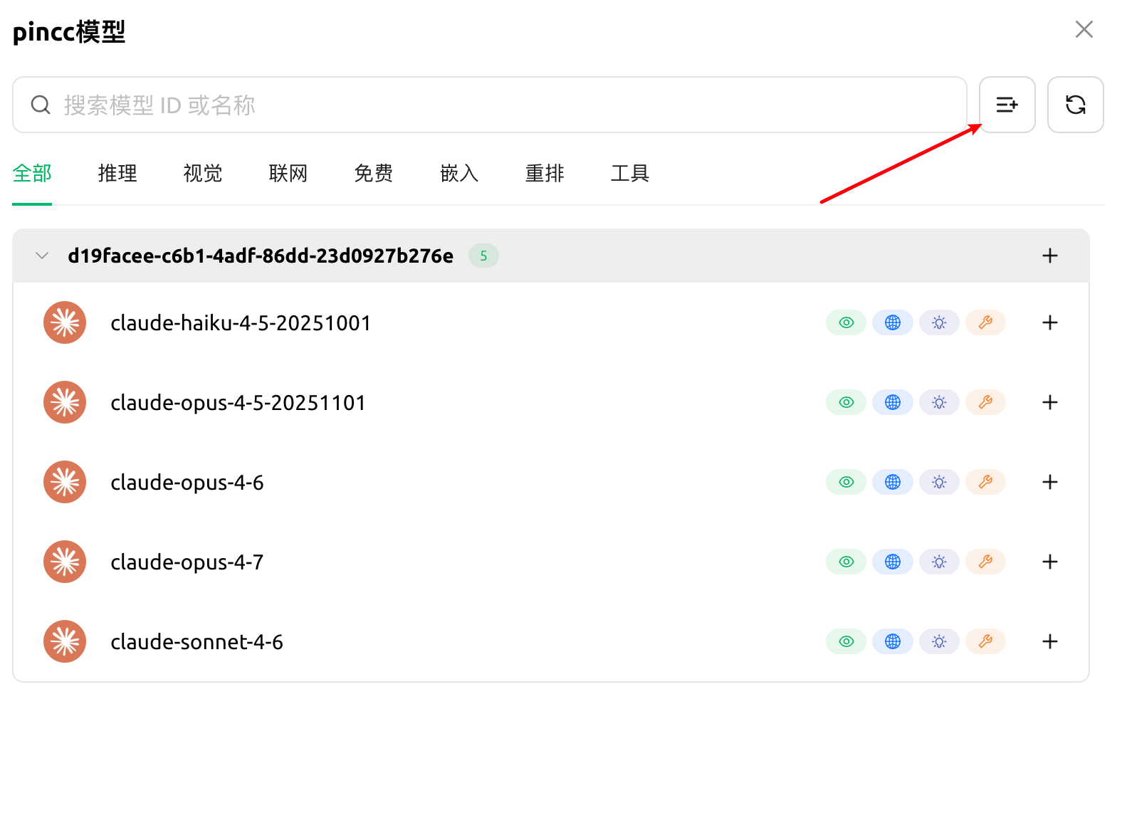Switch to the 工具 tab
The height and width of the screenshot is (830, 1122).
click(630, 173)
